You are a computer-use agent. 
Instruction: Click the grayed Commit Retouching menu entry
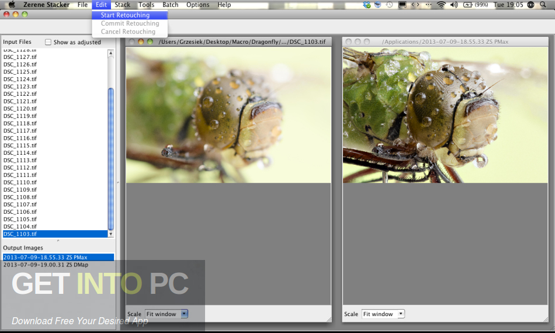(x=130, y=23)
